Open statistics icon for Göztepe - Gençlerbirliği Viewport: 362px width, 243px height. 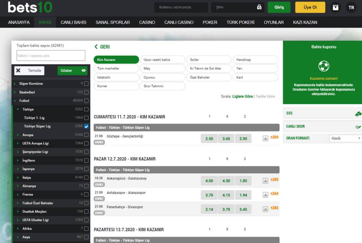265,138
